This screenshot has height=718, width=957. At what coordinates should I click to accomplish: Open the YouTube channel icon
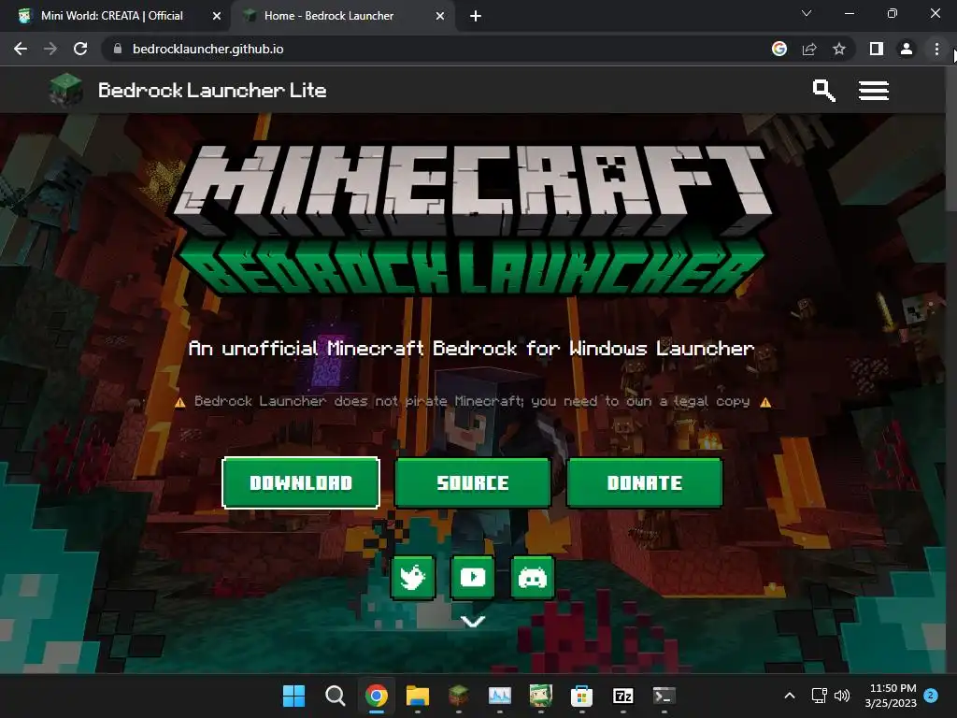click(x=472, y=577)
